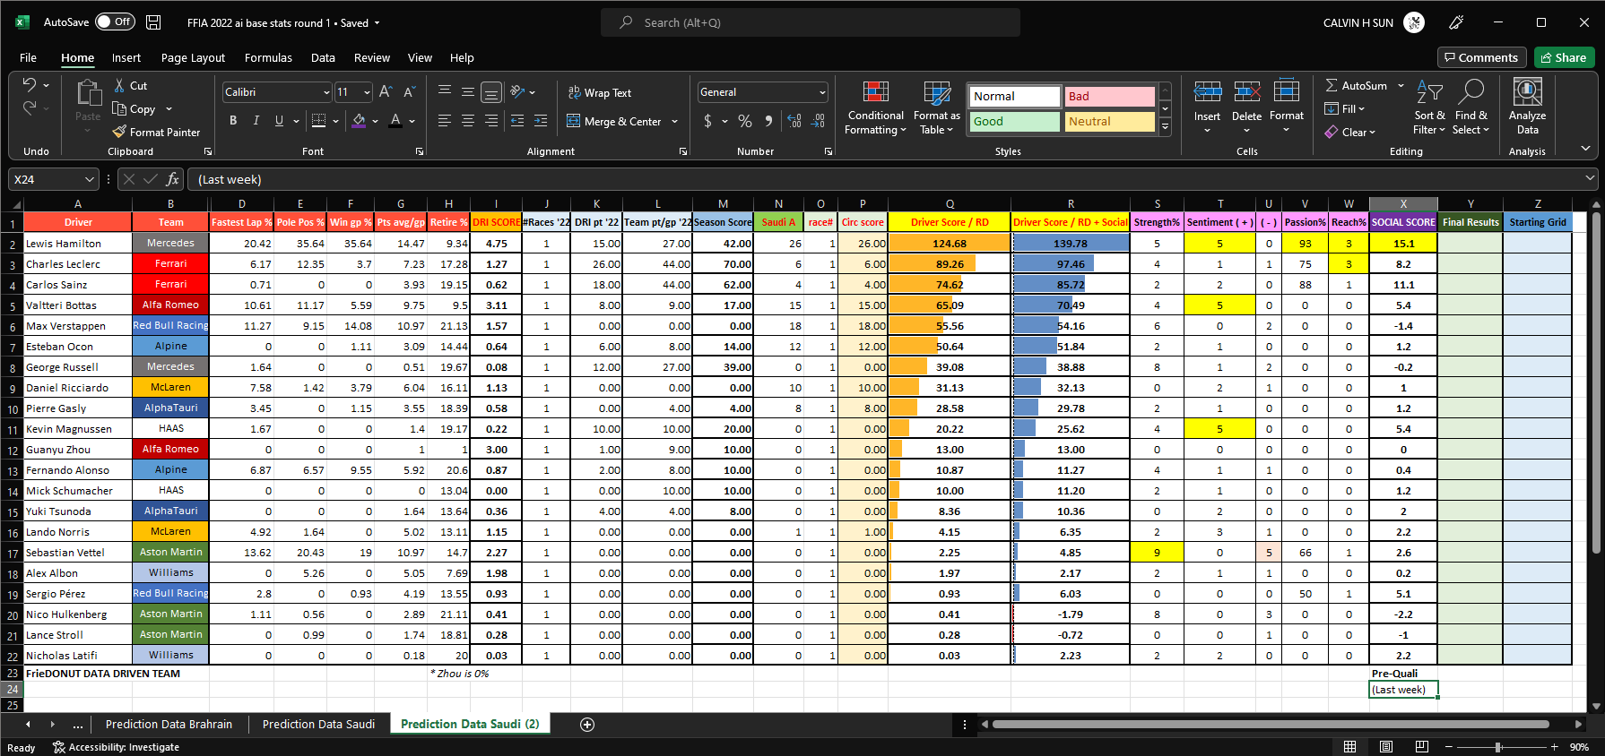The image size is (1605, 756).
Task: Click the Save disk icon
Action: point(153,22)
